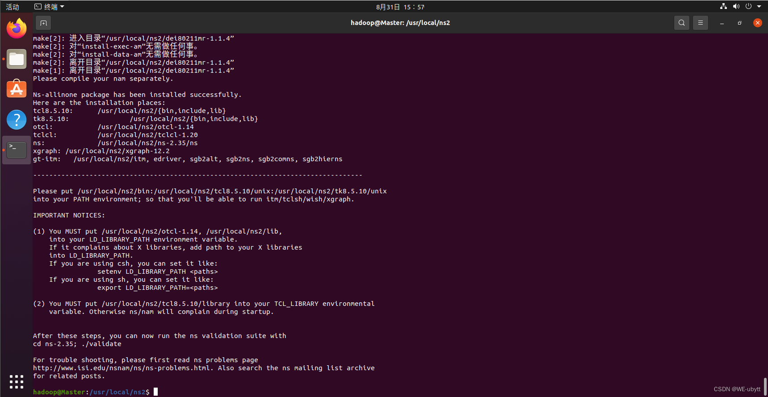Show all applications grid
Viewport: 768px width, 397px height.
tap(17, 381)
